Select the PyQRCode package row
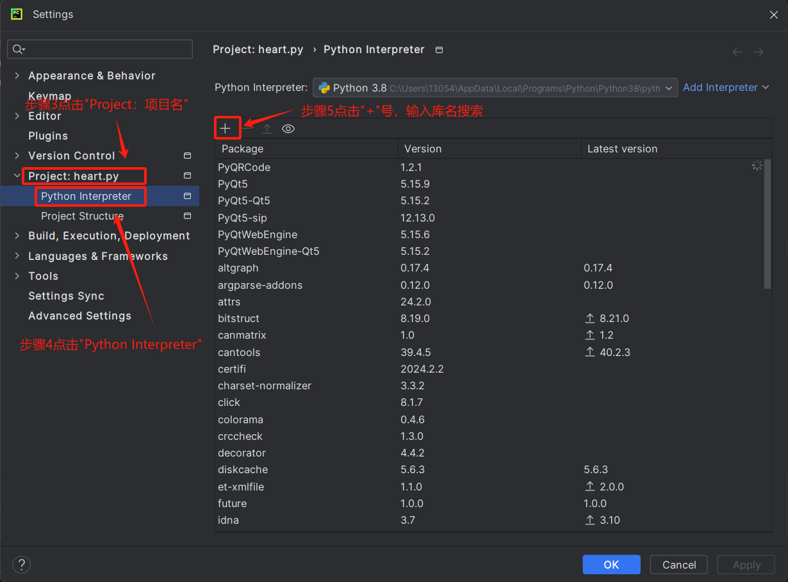Image resolution: width=788 pixels, height=582 pixels. 489,167
